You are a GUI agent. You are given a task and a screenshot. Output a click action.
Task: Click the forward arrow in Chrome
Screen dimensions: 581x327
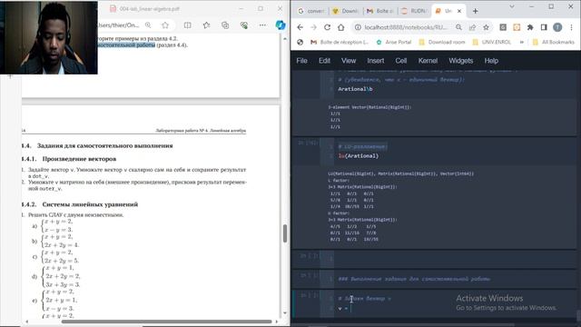click(313, 27)
